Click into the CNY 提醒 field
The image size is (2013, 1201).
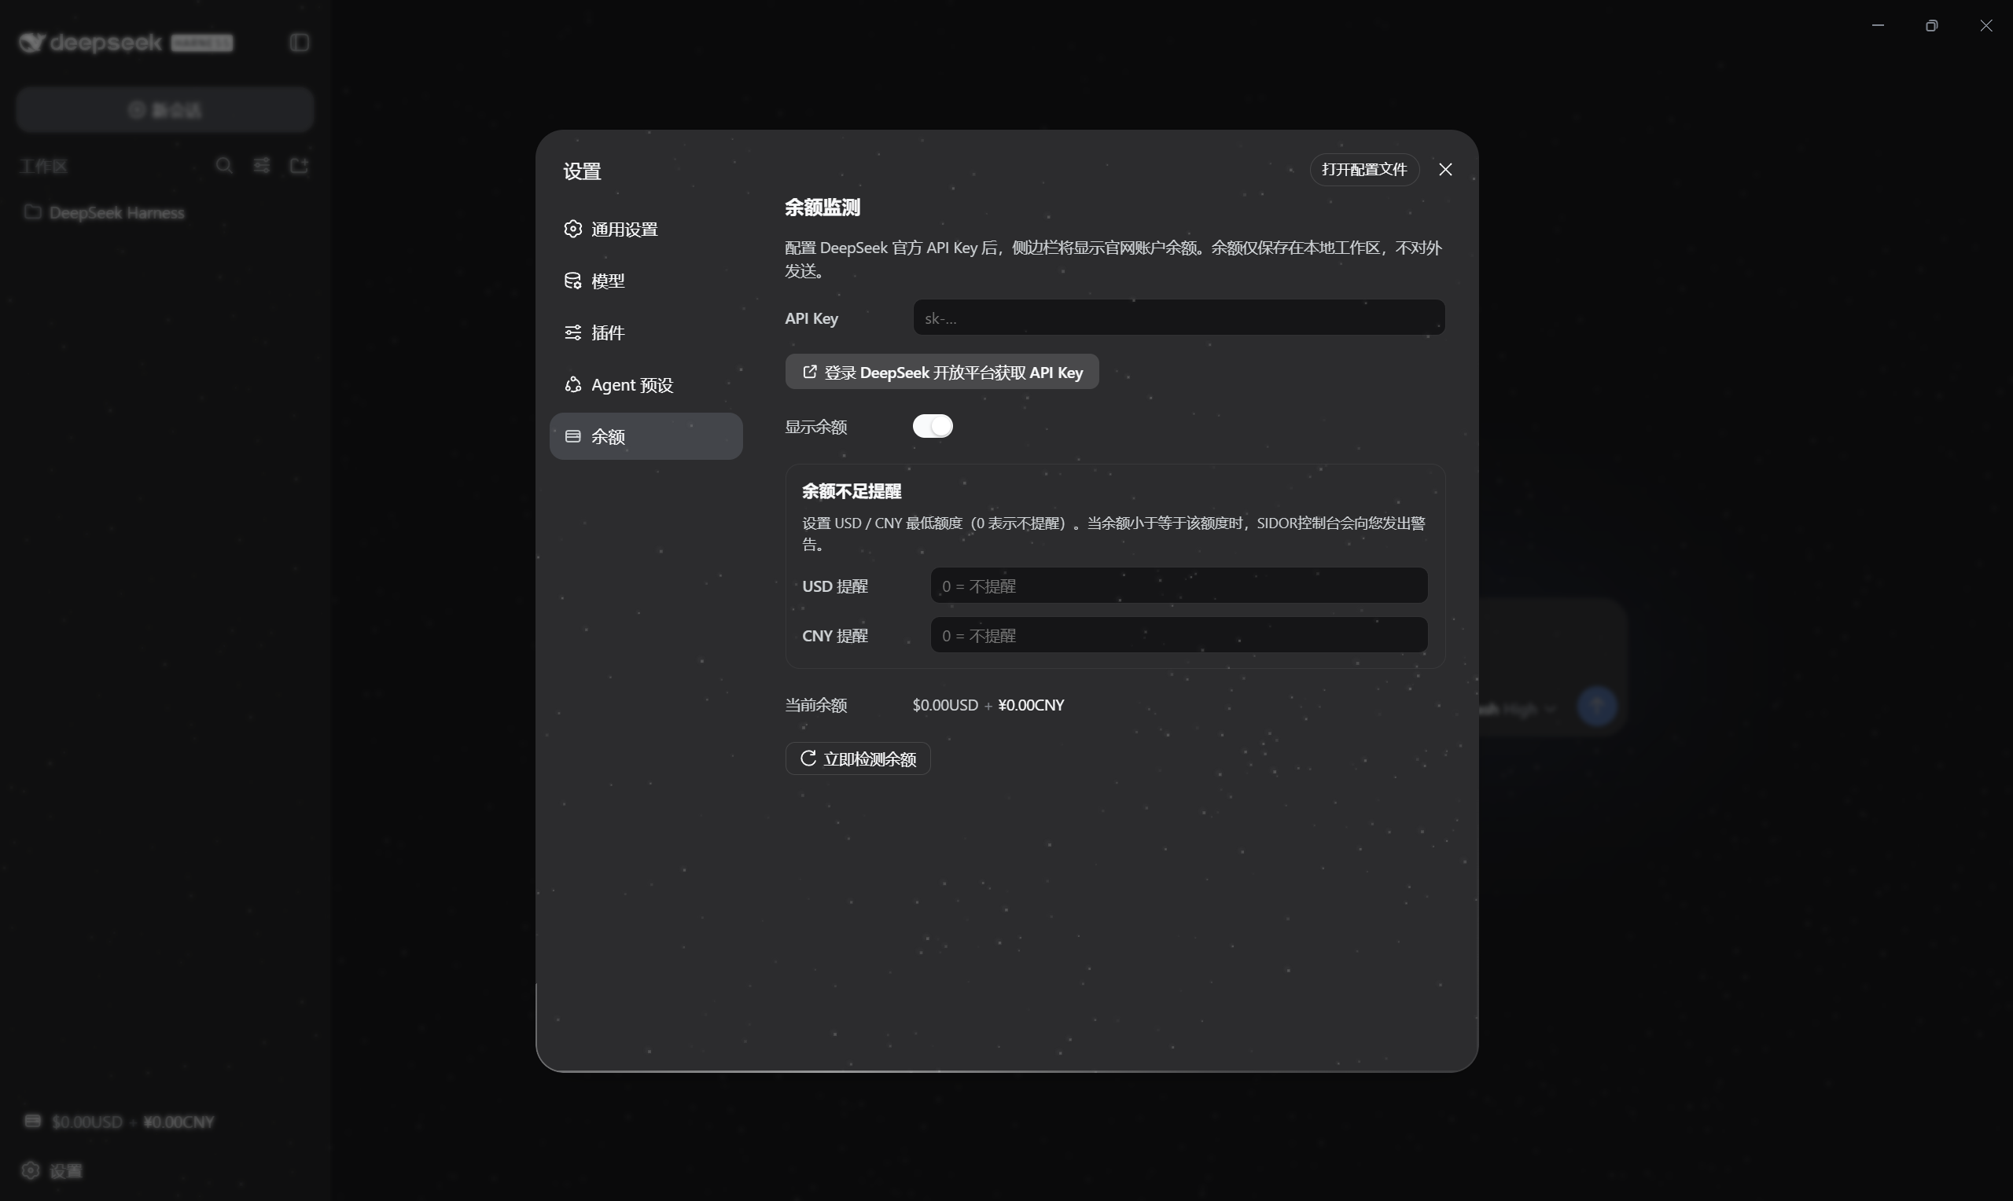pyautogui.click(x=1179, y=635)
